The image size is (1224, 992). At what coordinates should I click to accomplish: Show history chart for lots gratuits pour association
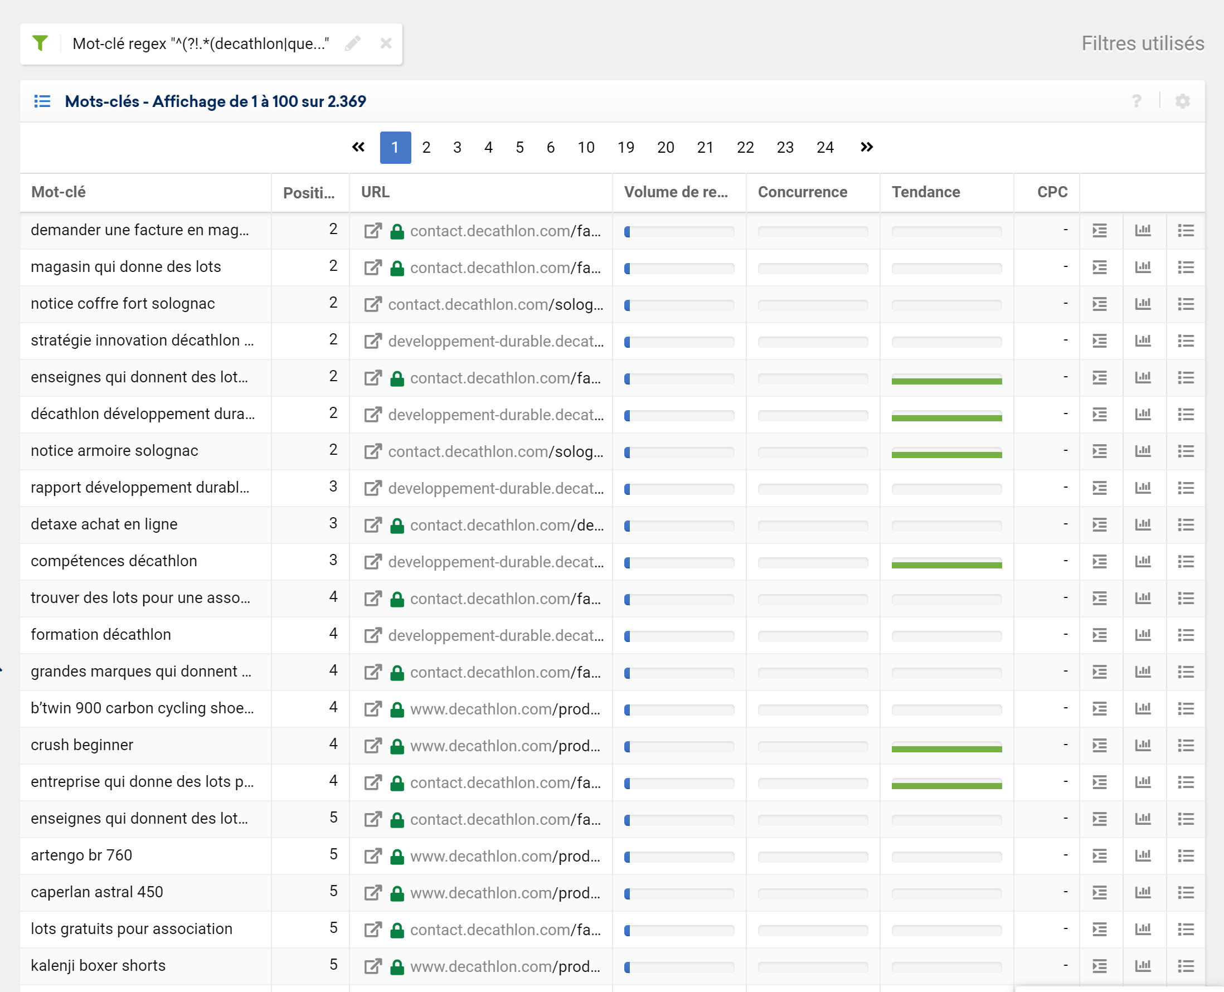[1142, 929]
